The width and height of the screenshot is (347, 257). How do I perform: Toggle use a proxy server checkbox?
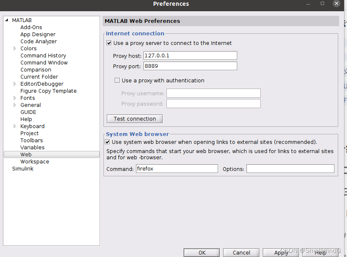click(109, 43)
